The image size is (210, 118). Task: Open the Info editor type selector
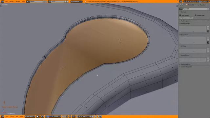(x=2, y=1)
